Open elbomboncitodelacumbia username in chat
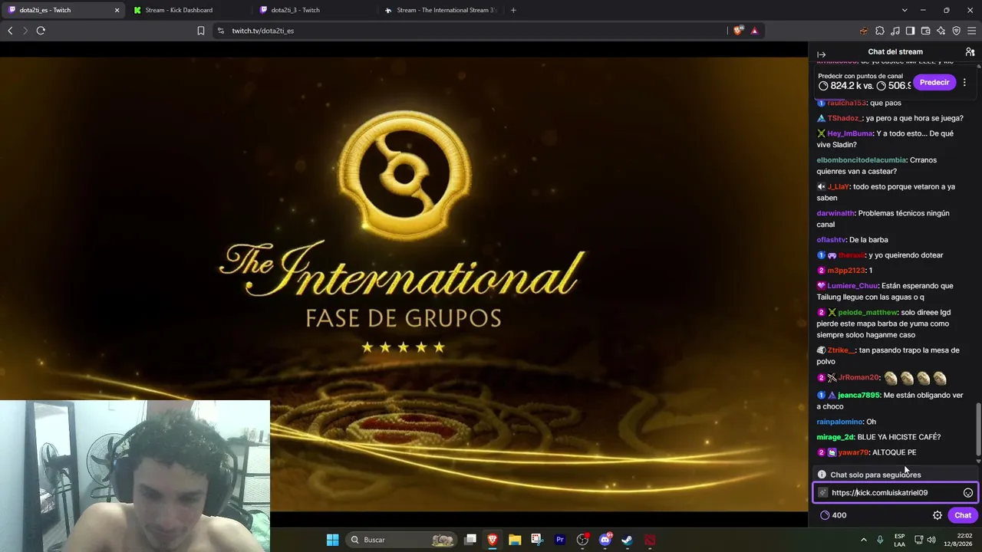Image resolution: width=982 pixels, height=552 pixels. (861, 160)
